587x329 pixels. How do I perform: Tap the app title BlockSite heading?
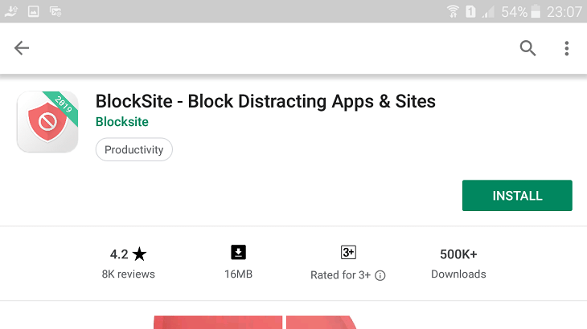tap(265, 102)
